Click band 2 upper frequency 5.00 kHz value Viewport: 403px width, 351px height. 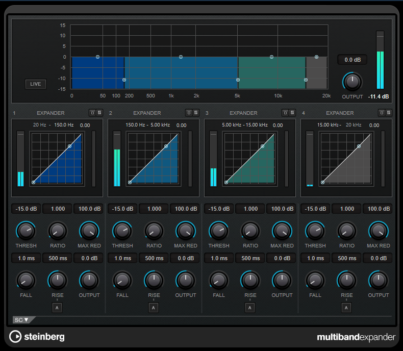[160, 125]
